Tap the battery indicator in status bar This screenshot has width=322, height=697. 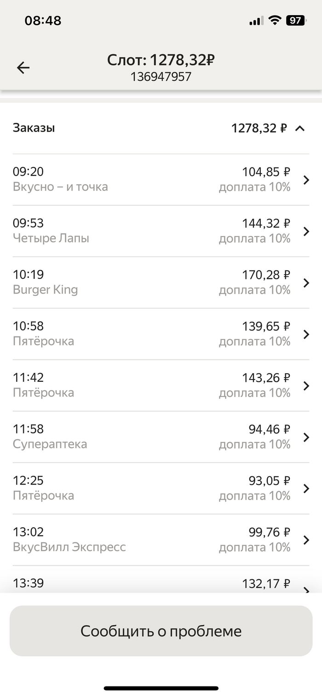click(x=295, y=20)
